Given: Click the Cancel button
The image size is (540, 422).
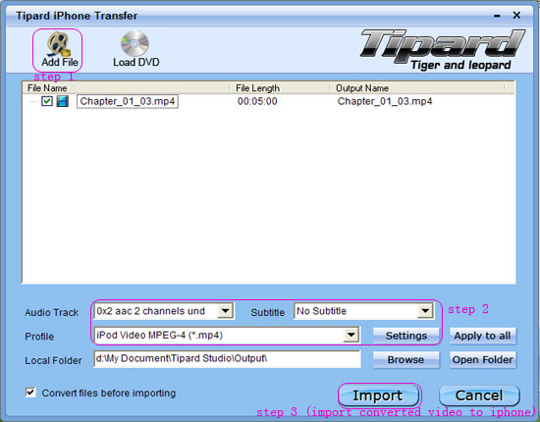Looking at the screenshot, I should point(479,396).
